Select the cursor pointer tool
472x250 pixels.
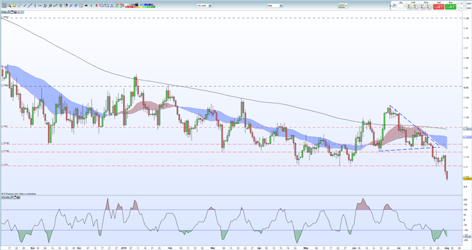pos(4,6)
